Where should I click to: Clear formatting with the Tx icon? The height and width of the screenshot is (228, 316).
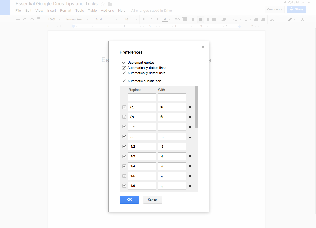272,19
